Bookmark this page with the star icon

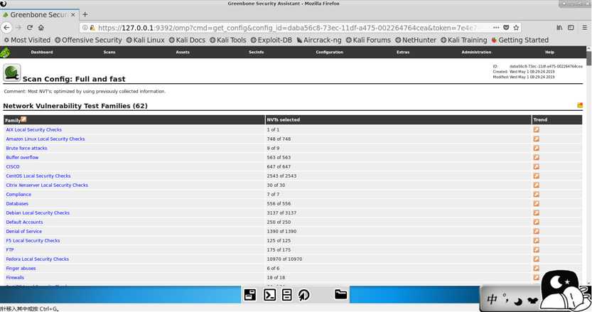point(516,28)
